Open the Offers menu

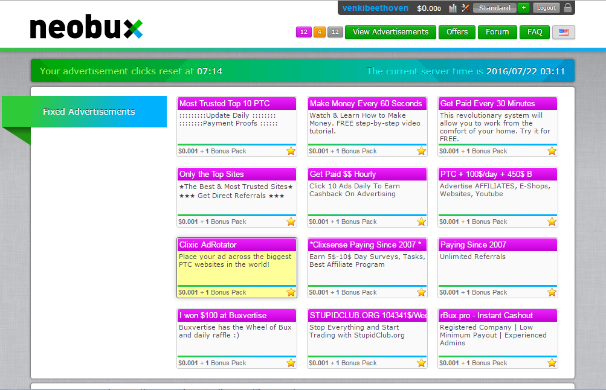tap(457, 32)
